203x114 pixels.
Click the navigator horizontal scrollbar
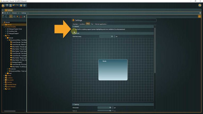click(10, 111)
